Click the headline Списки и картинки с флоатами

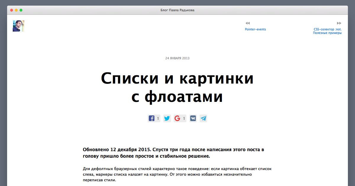pyautogui.click(x=177, y=88)
